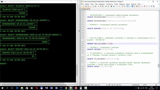
Task: Open the Макросы menu
Action: (x=122, y=4)
